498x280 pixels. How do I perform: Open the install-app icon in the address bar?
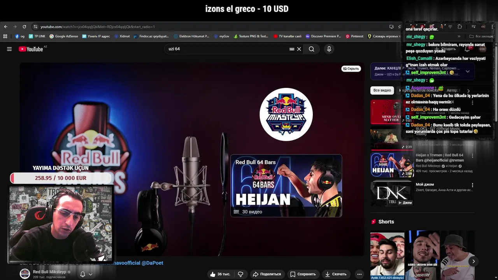coord(391,27)
